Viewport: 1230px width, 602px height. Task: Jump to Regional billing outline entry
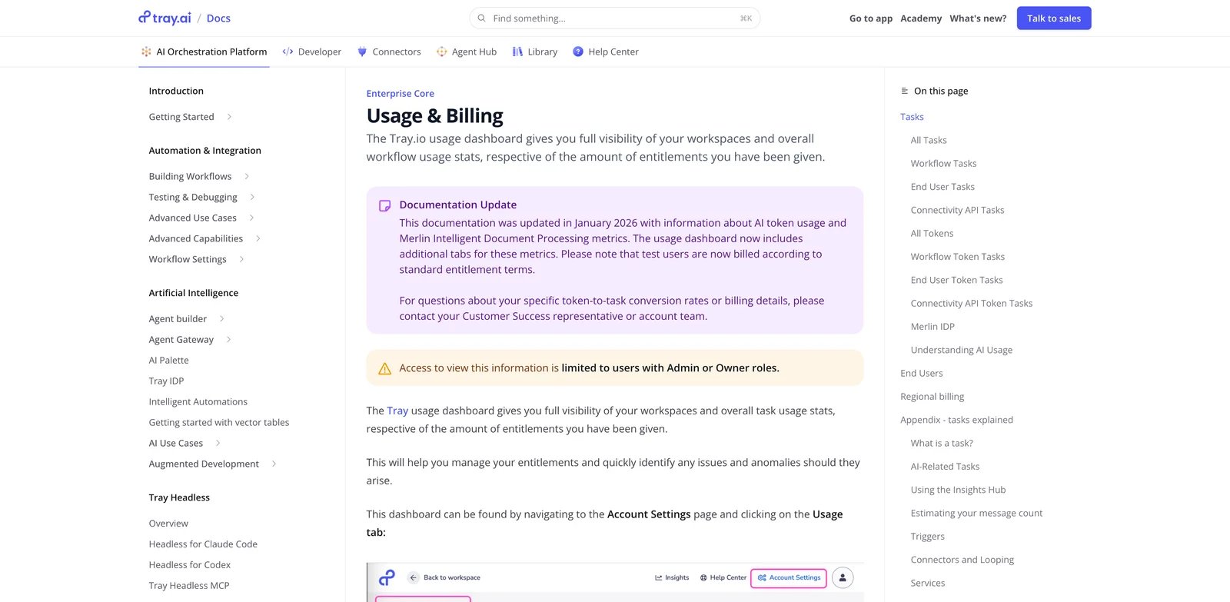(932, 397)
